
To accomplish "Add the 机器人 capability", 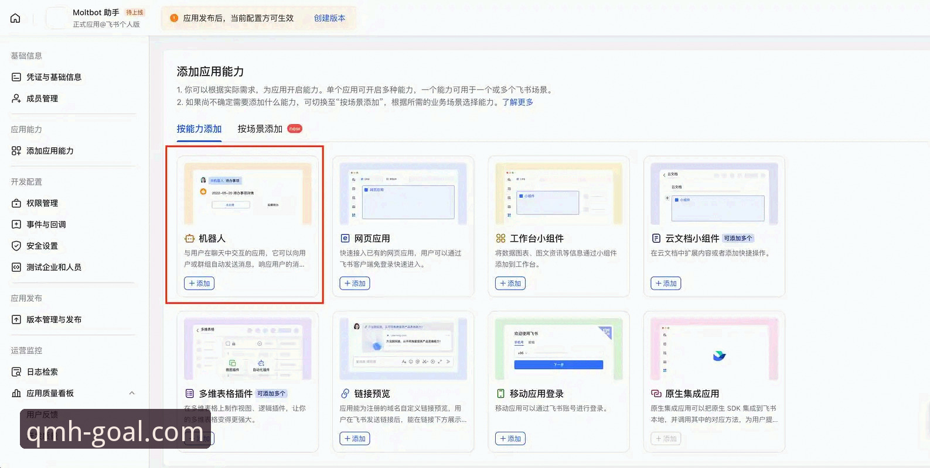I will [199, 284].
